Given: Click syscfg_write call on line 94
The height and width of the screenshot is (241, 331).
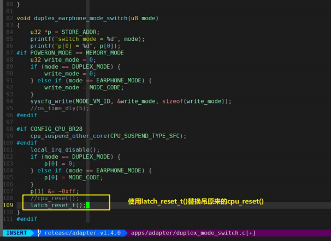Looking at the screenshot, I should pos(131,101).
